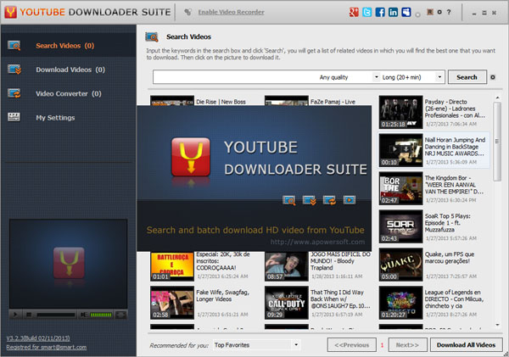Click the version V3.2.3 build link
This screenshot has height=357, width=509.
click(x=38, y=338)
